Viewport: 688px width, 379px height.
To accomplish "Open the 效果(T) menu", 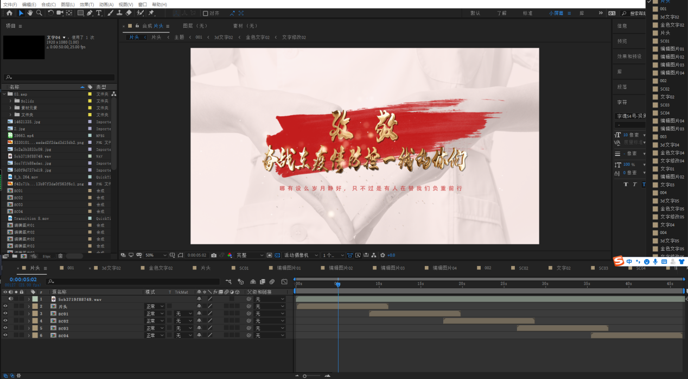I will 87,4.
